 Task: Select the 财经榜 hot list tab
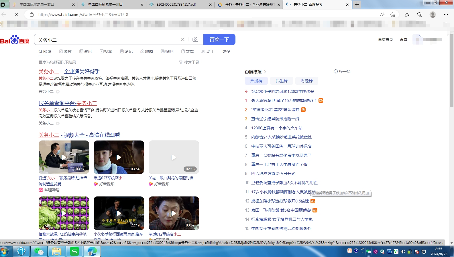[307, 81]
